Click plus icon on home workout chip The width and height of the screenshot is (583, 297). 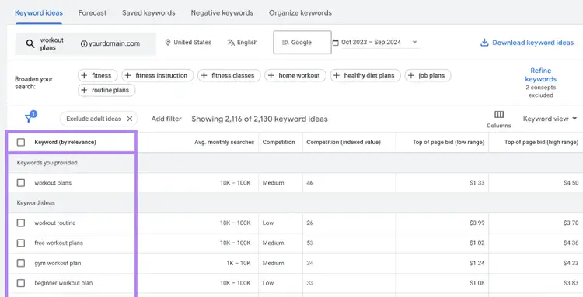pyautogui.click(x=271, y=76)
